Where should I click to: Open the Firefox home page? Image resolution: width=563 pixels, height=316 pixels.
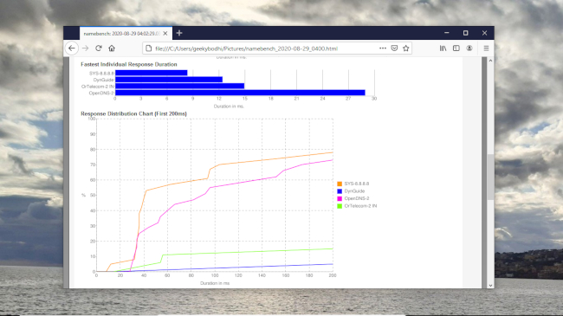click(112, 48)
